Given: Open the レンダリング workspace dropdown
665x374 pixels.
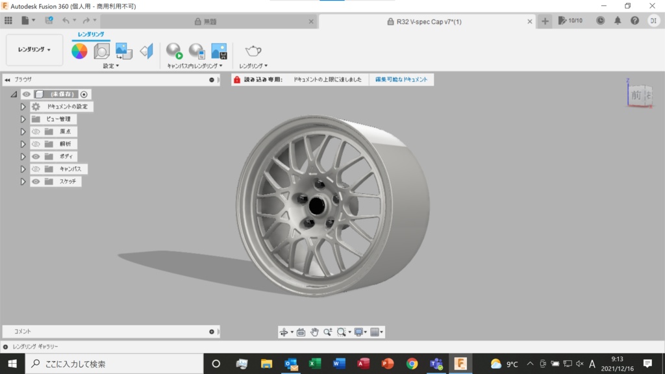Looking at the screenshot, I should pos(34,50).
